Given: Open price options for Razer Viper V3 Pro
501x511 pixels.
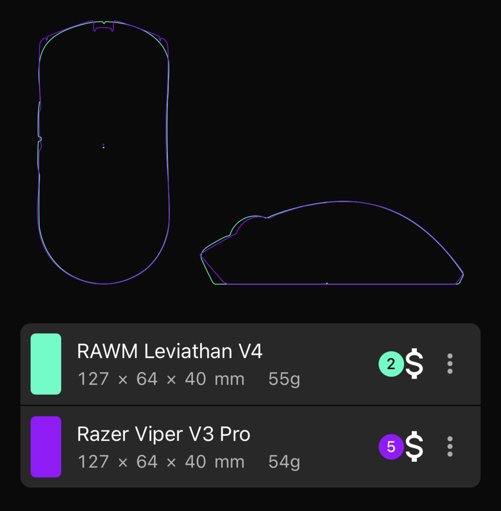Looking at the screenshot, I should [x=414, y=447].
